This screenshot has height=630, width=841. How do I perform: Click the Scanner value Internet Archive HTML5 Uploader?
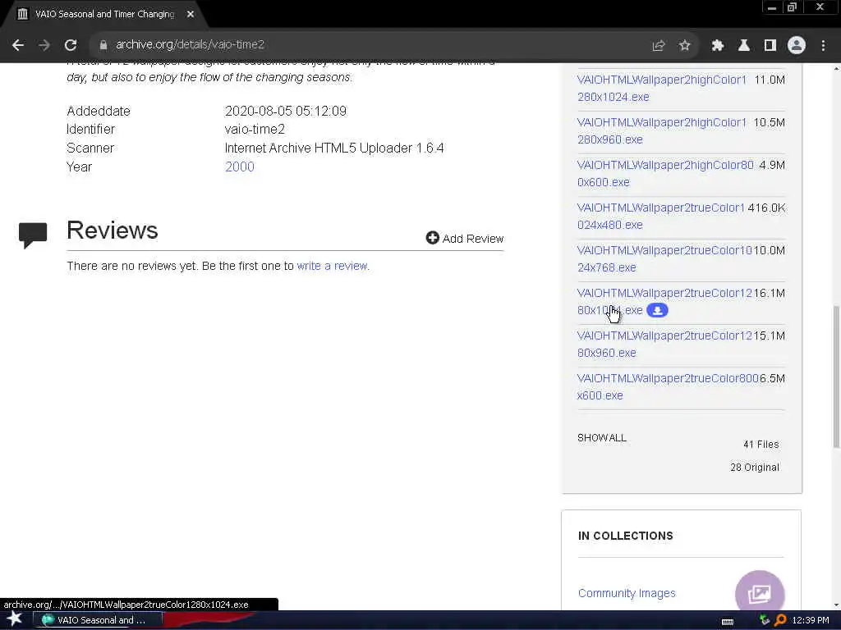pyautogui.click(x=334, y=148)
